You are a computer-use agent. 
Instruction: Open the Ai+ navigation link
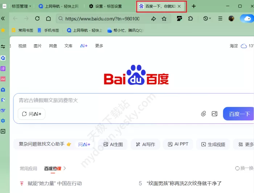(84, 46)
